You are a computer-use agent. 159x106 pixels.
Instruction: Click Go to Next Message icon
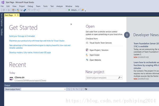77,89
